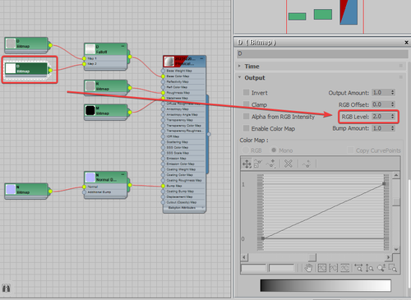Click the RGB Level value field
Viewport: 411px width, 300px height.
381,117
